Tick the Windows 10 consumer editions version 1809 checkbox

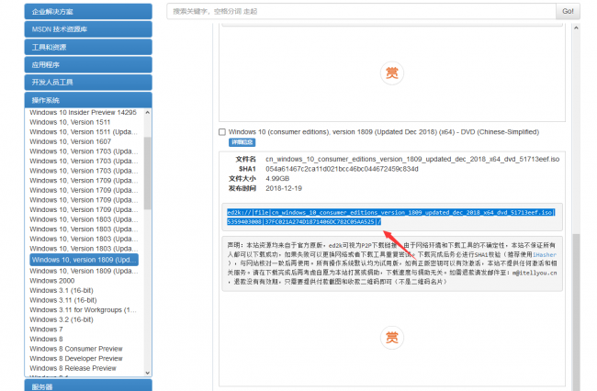[x=222, y=132]
